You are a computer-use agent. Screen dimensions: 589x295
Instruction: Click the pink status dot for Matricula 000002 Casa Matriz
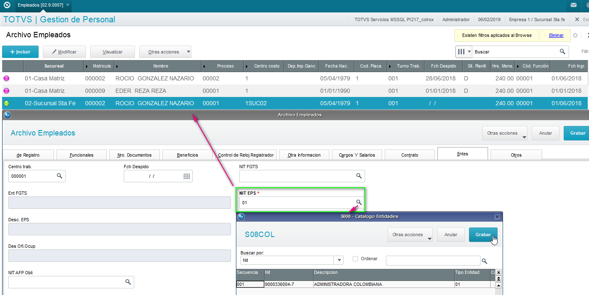[x=6, y=78]
